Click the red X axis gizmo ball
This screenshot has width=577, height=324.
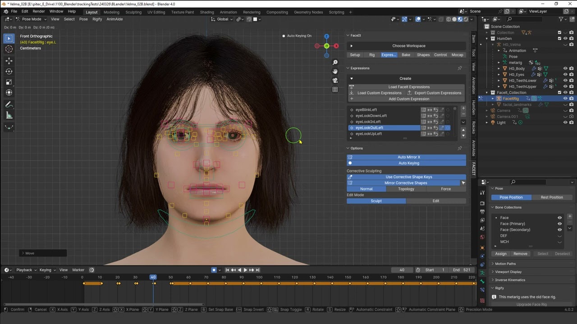point(336,46)
